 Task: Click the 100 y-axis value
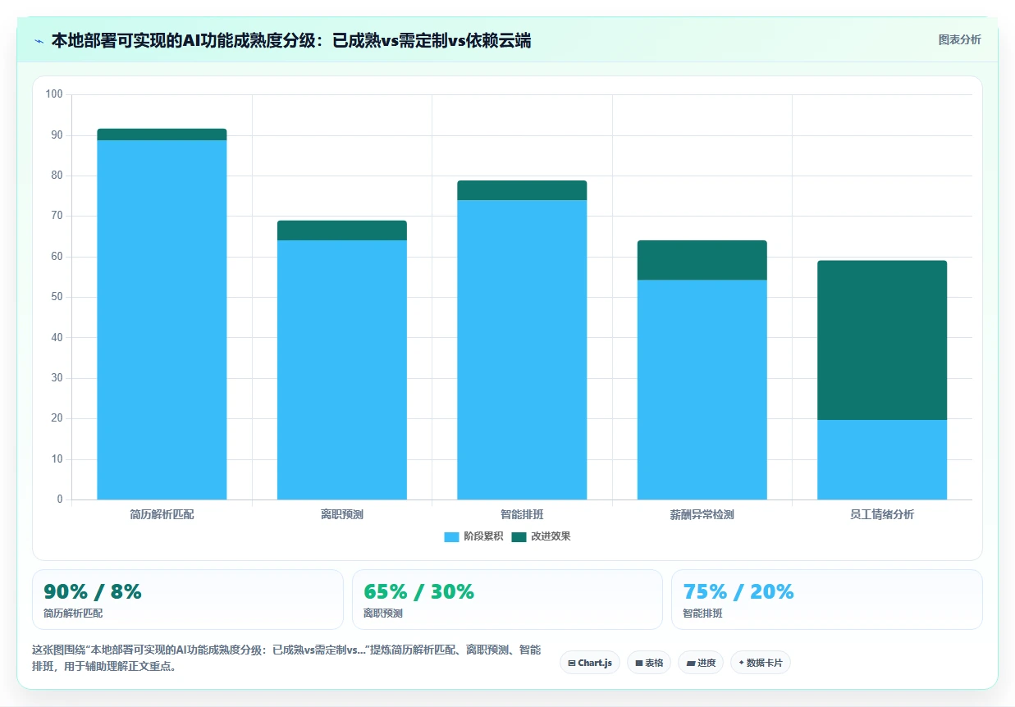tap(54, 94)
